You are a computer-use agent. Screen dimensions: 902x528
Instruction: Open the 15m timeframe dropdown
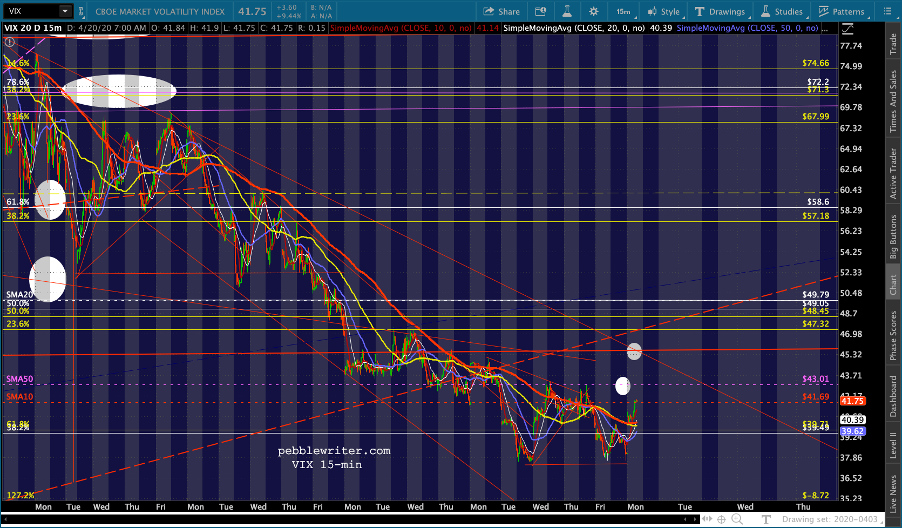pyautogui.click(x=625, y=11)
